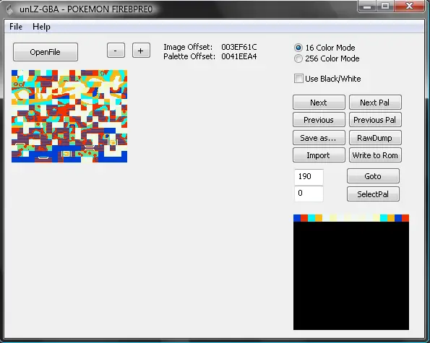Viewport: 430px width, 343px height.
Task: Go to the Previous image
Action: tap(319, 120)
